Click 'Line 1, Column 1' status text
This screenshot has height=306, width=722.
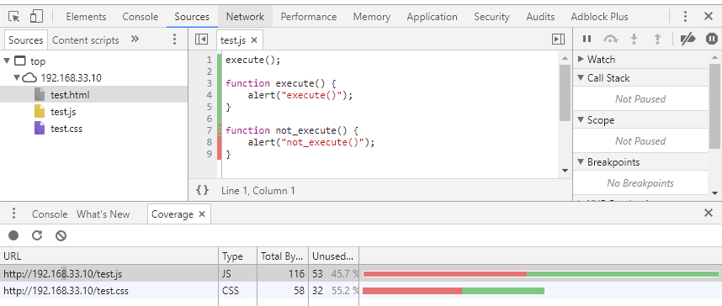(x=257, y=191)
